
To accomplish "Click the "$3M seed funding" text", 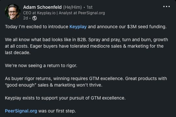I will (147, 27).
